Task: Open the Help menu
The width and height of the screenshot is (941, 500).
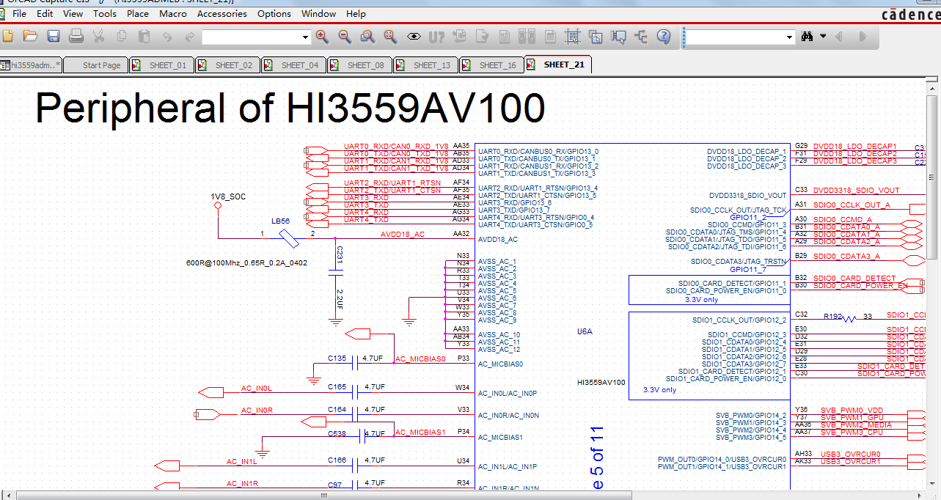Action: (x=356, y=14)
